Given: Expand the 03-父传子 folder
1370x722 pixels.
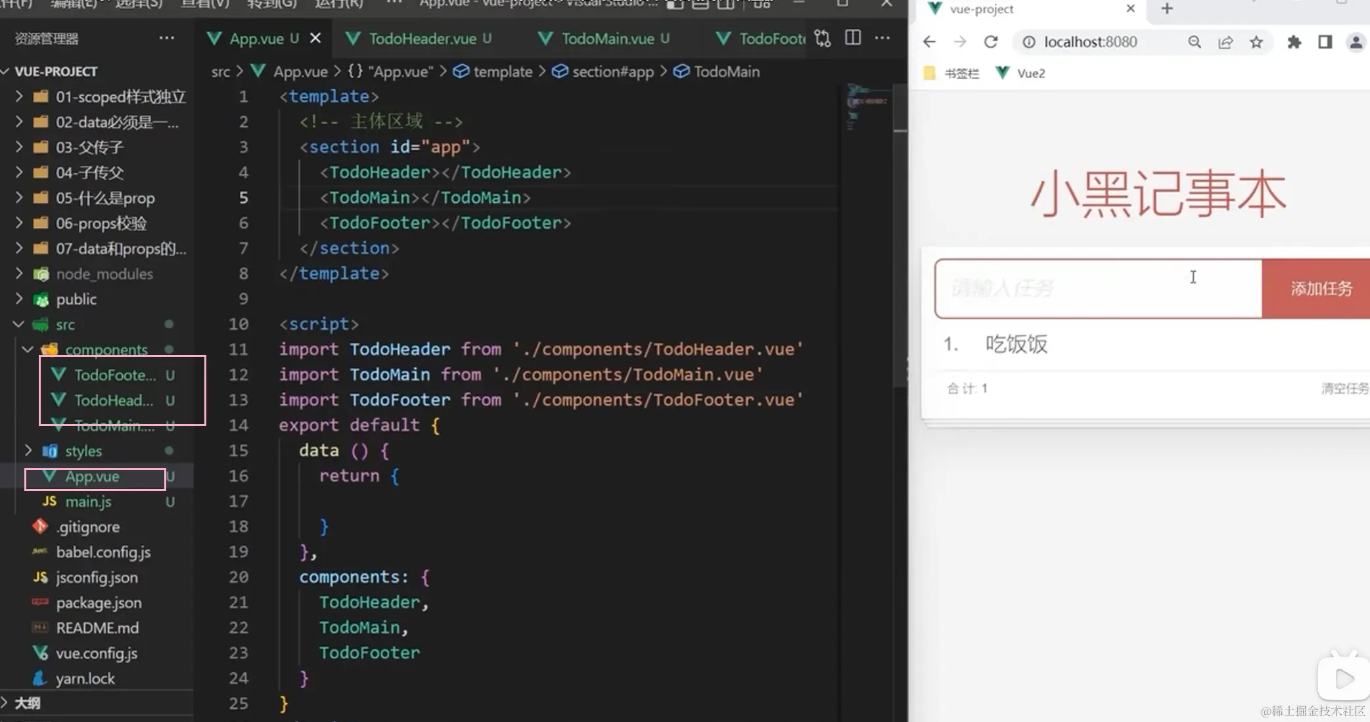Looking at the screenshot, I should coord(89,147).
